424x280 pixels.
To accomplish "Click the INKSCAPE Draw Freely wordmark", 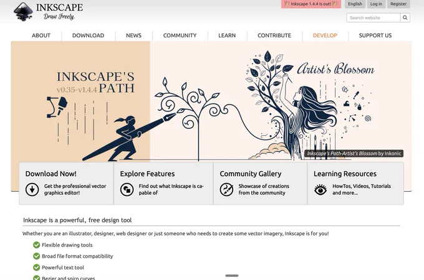I will 59,12.
